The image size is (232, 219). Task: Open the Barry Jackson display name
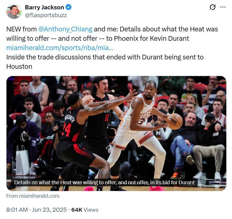tap(44, 7)
